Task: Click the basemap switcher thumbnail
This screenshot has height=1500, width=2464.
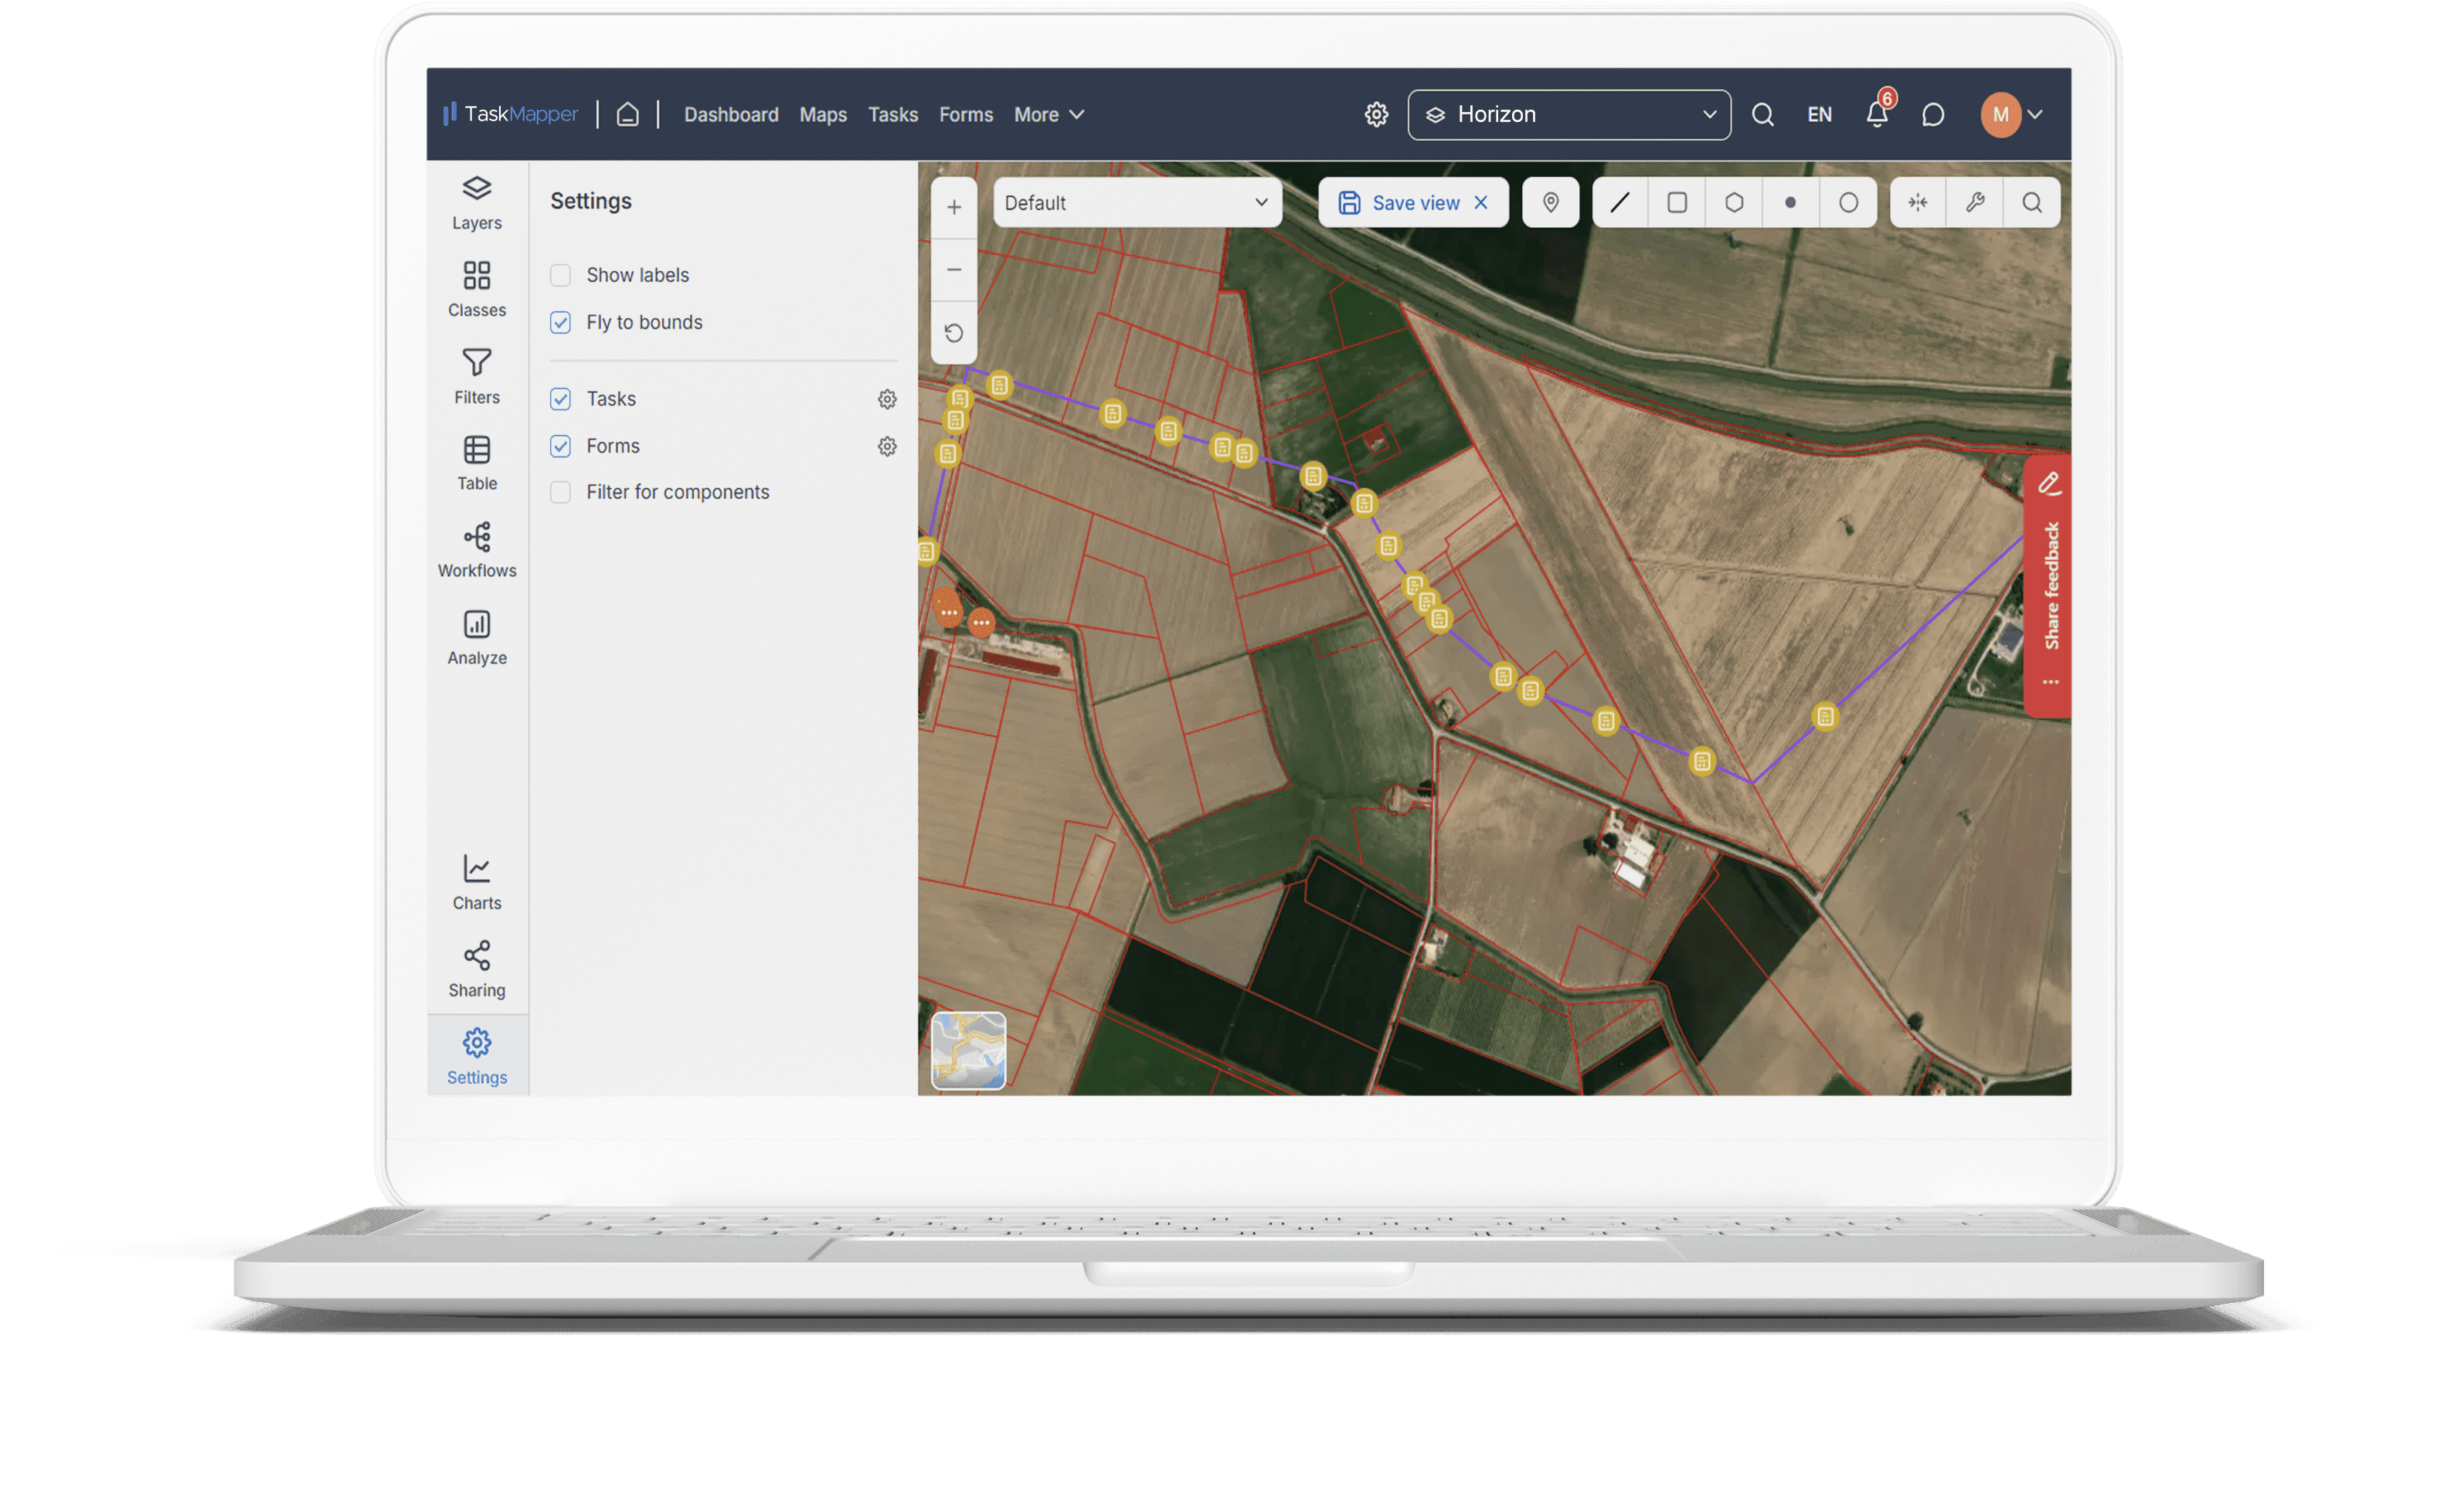Action: coord(968,1050)
